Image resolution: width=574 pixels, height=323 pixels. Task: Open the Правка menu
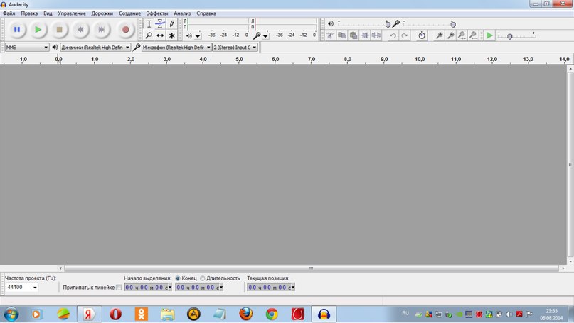click(x=29, y=13)
